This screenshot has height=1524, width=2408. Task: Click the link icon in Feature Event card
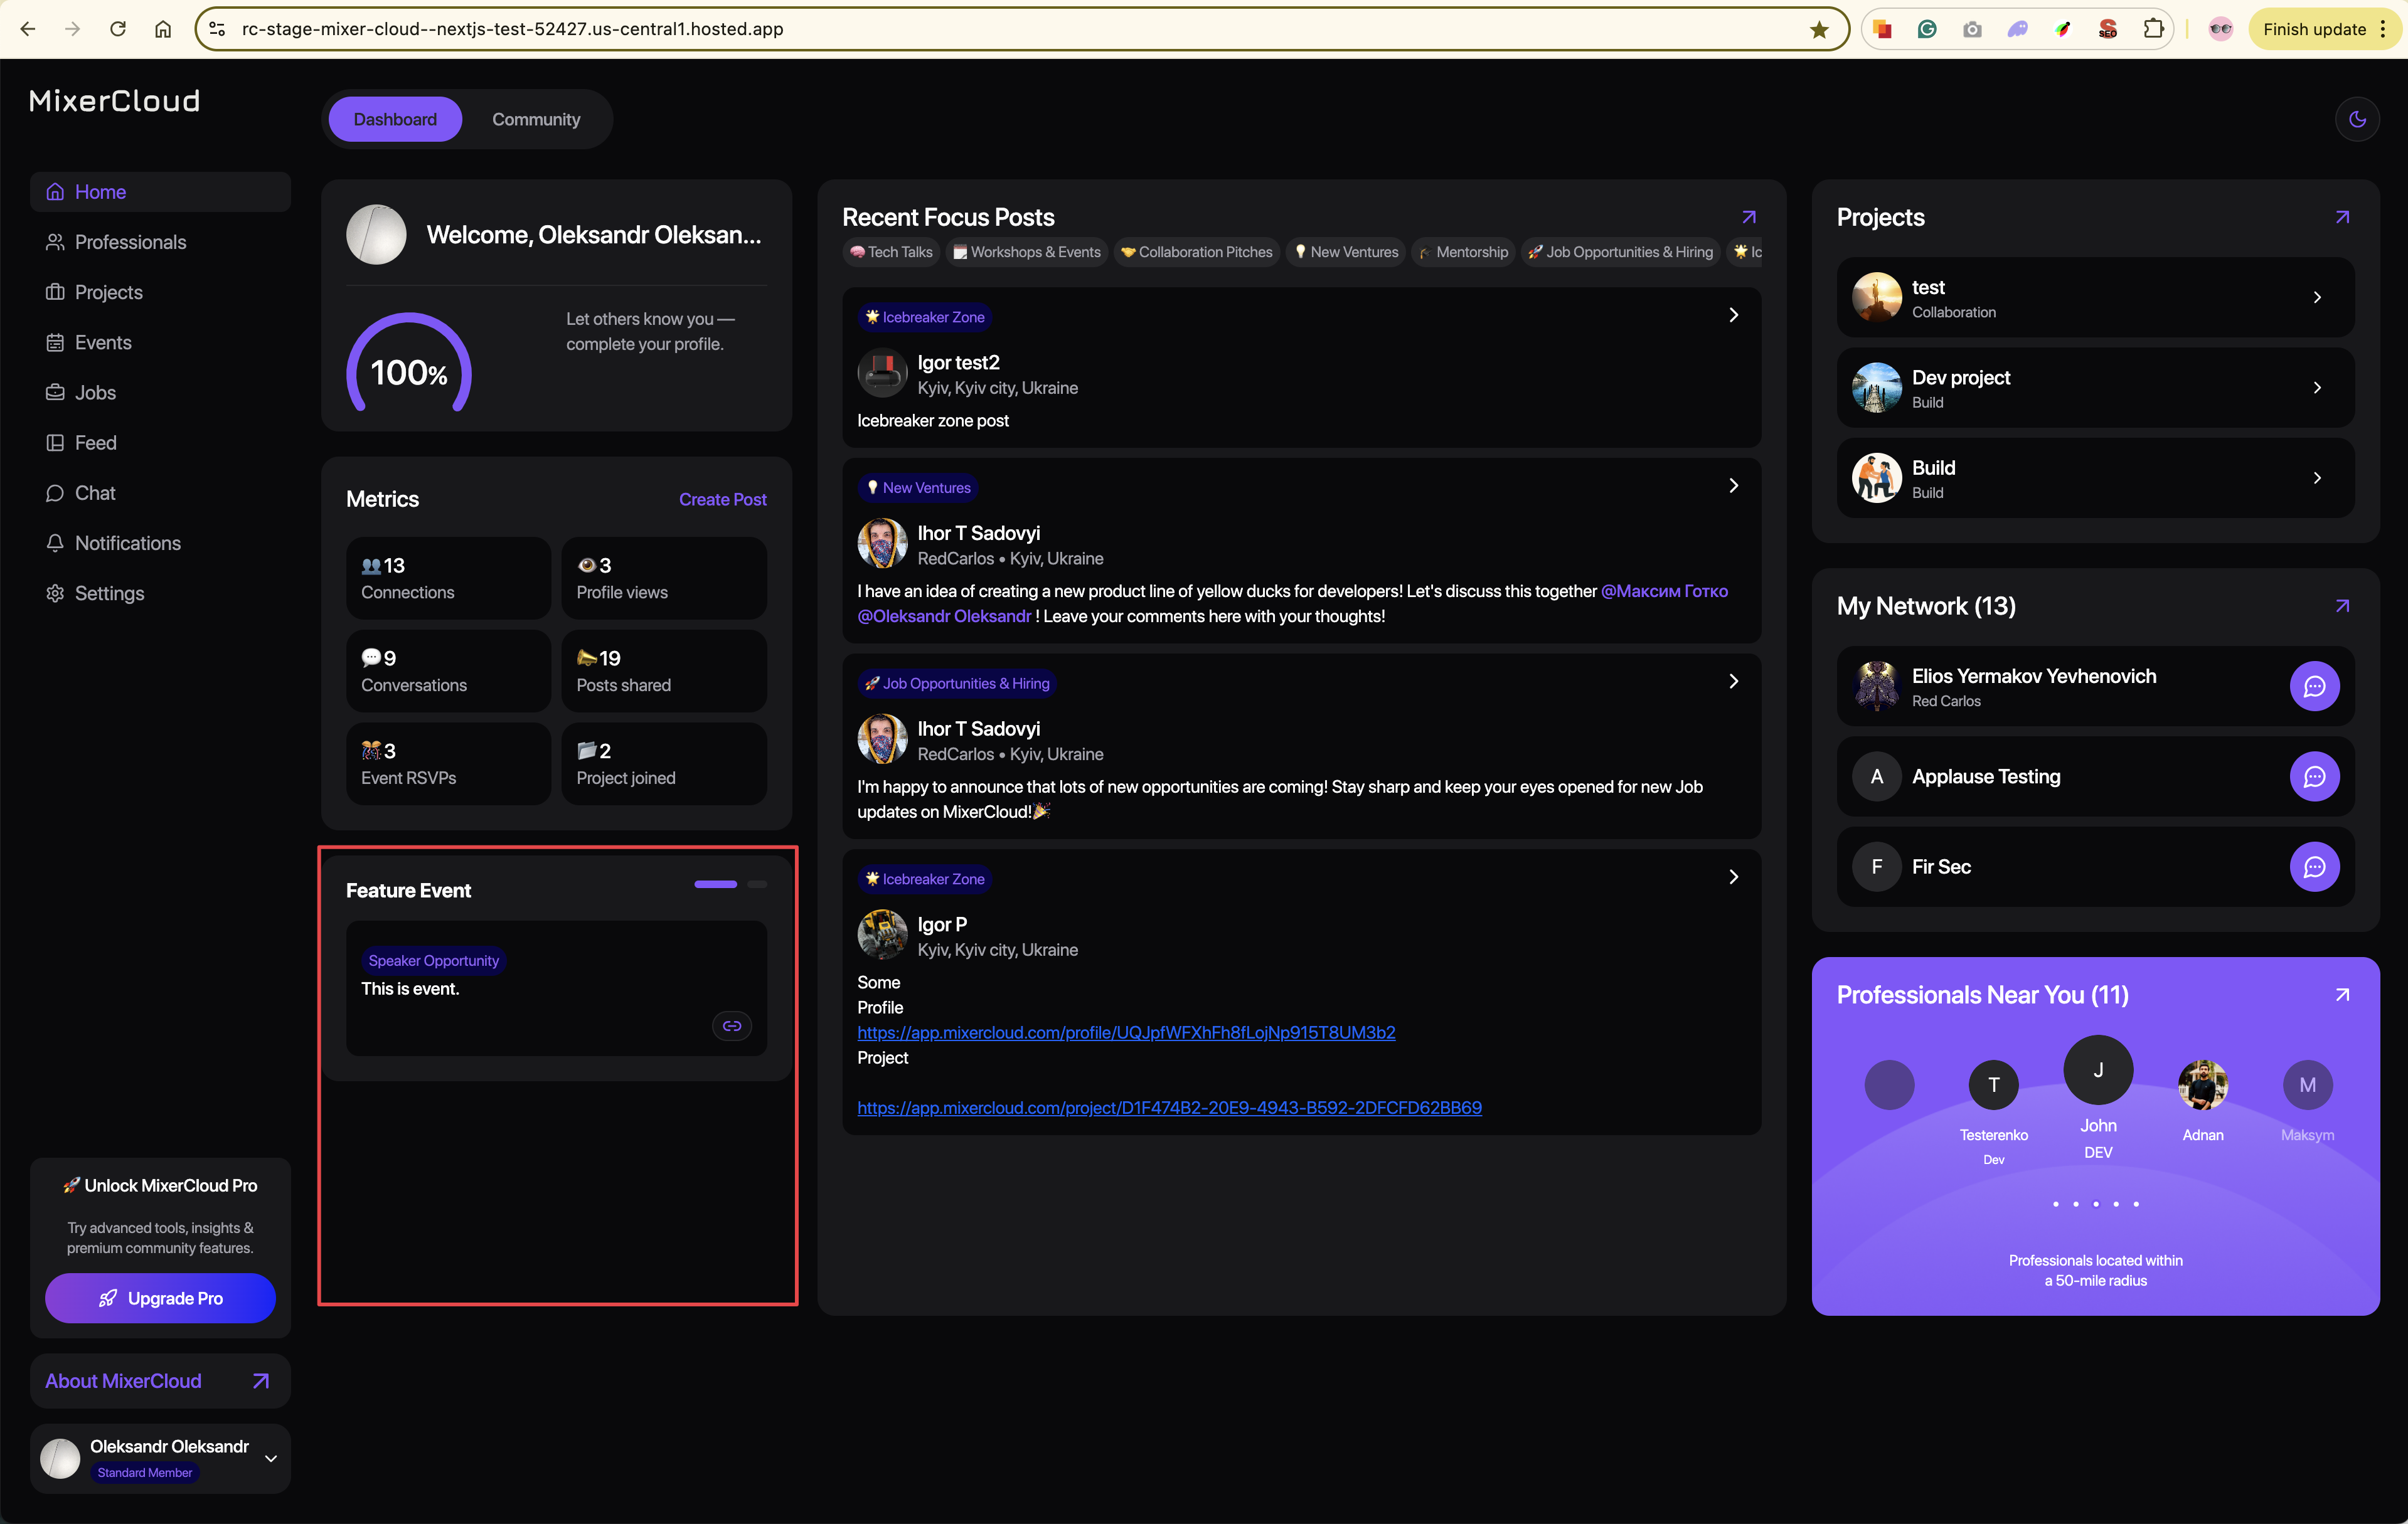pyautogui.click(x=732, y=1026)
